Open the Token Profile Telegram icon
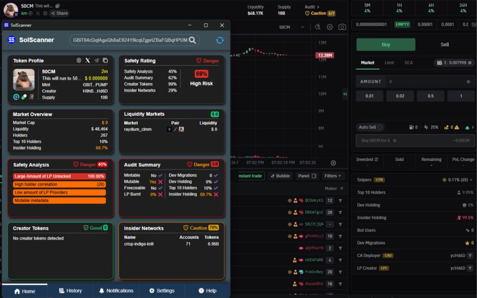The width and height of the screenshot is (477, 298). [x=96, y=60]
